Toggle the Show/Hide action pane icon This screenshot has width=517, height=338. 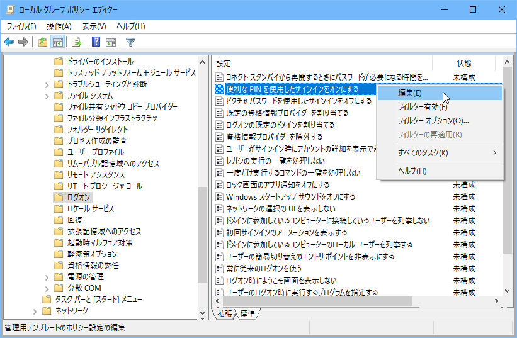[111, 42]
